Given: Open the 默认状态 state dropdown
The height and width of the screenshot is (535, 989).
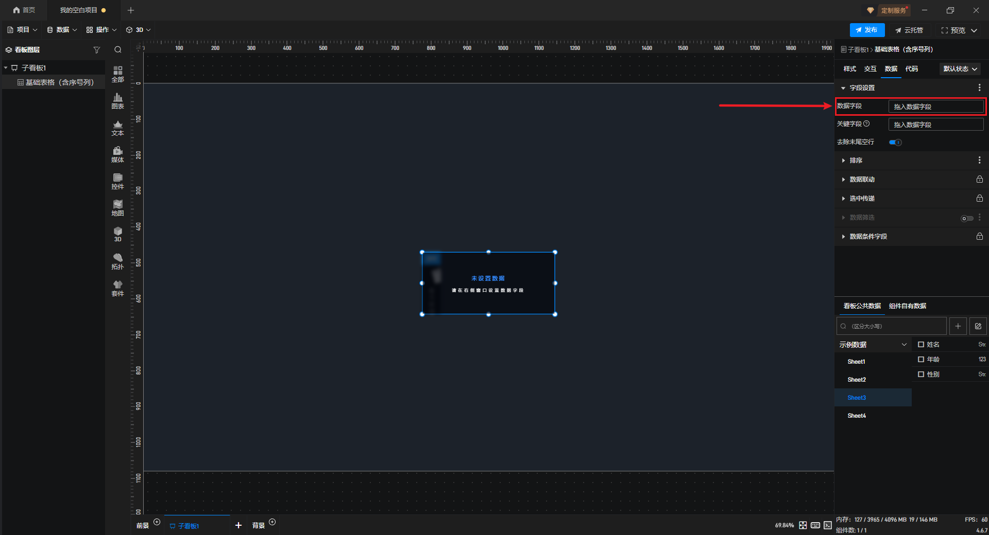Looking at the screenshot, I should coord(960,69).
